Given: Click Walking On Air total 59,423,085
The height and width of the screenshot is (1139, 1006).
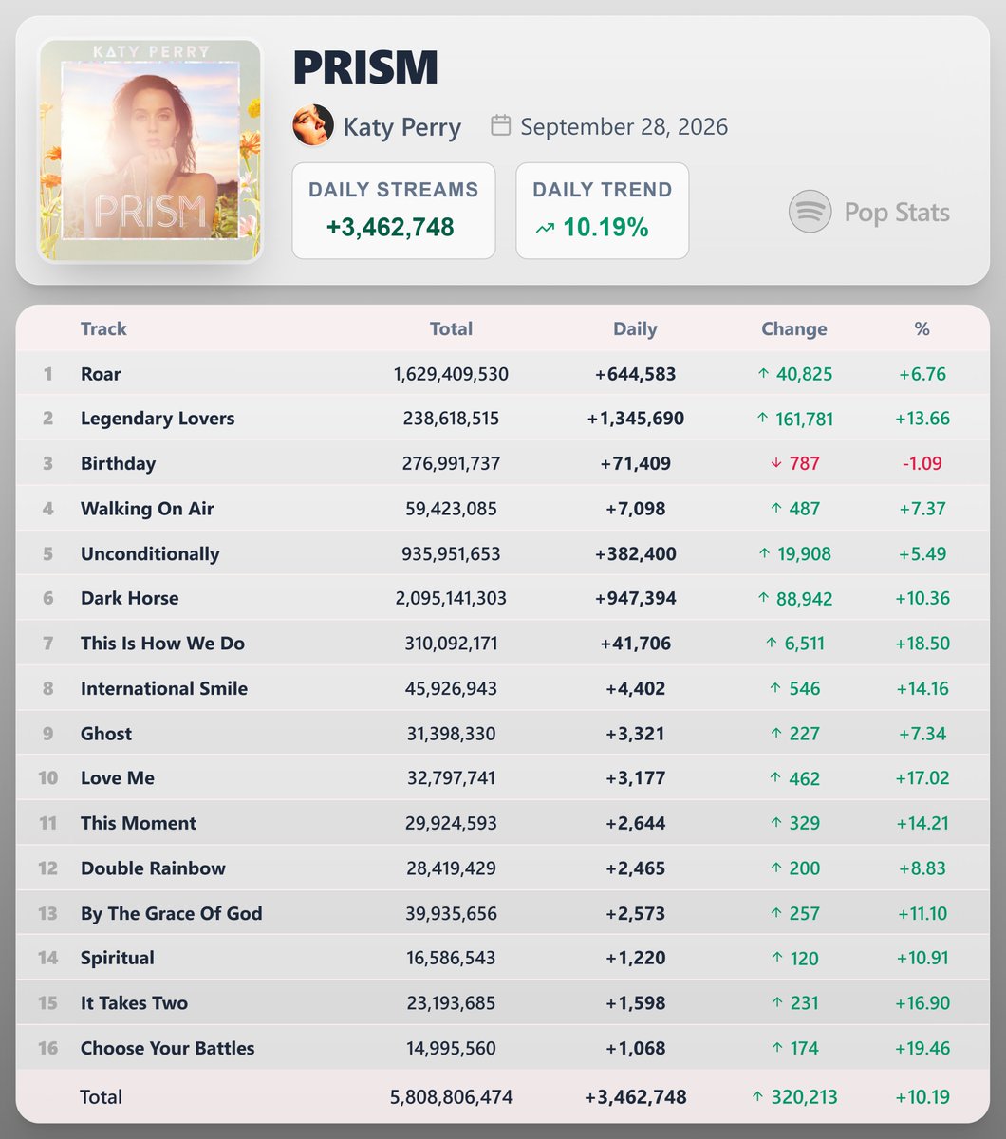Looking at the screenshot, I should 451,509.
